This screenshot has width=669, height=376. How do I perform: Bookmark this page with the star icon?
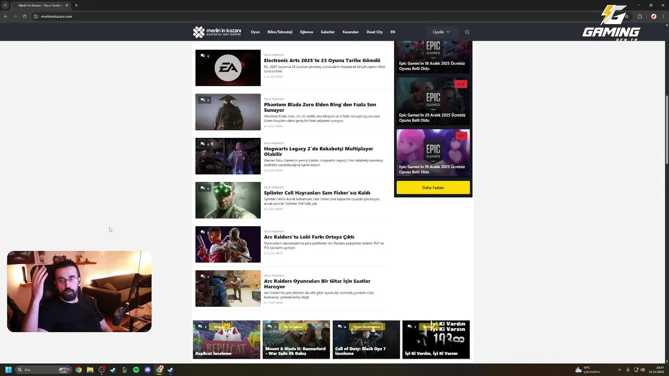(627, 16)
